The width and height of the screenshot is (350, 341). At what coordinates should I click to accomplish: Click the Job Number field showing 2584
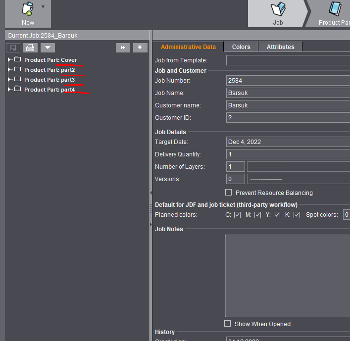point(288,81)
